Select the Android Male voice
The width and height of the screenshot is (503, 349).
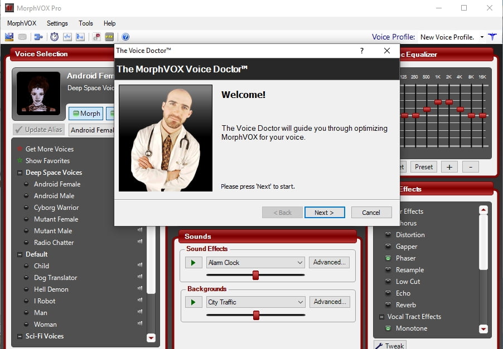pyautogui.click(x=54, y=195)
